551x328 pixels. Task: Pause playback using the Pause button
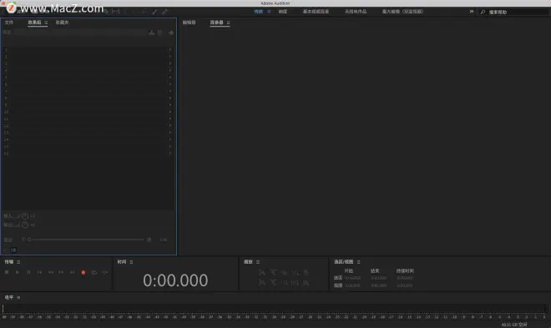(28, 272)
